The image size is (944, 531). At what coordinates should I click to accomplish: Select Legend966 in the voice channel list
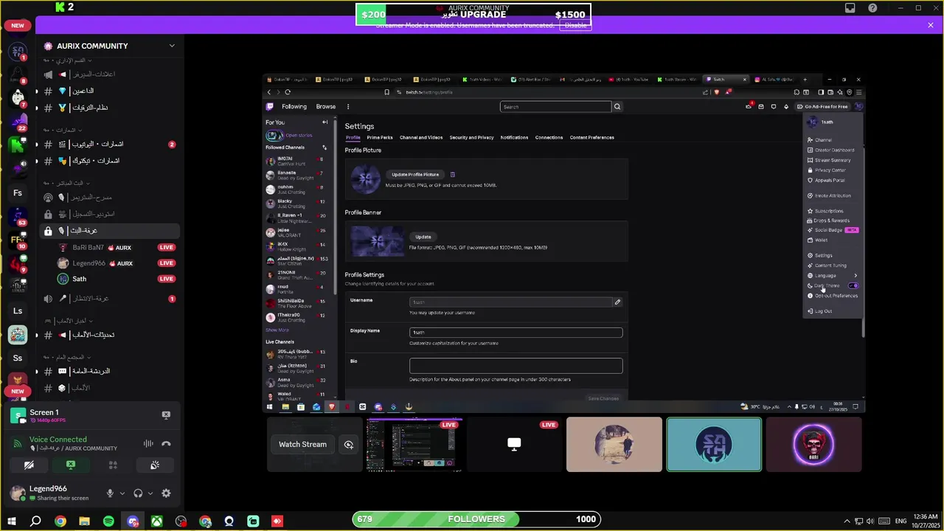117,263
